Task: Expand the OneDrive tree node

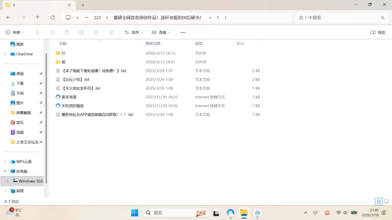Action: (5, 54)
